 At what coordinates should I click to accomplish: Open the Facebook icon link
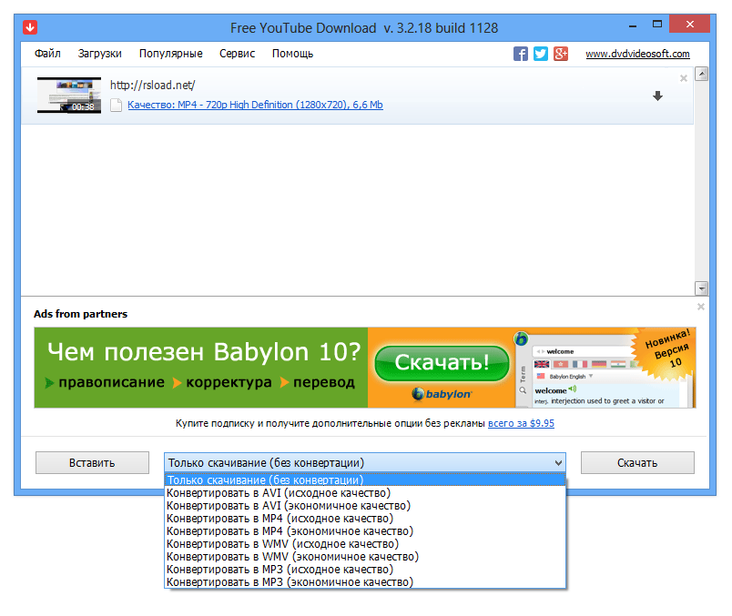click(521, 54)
